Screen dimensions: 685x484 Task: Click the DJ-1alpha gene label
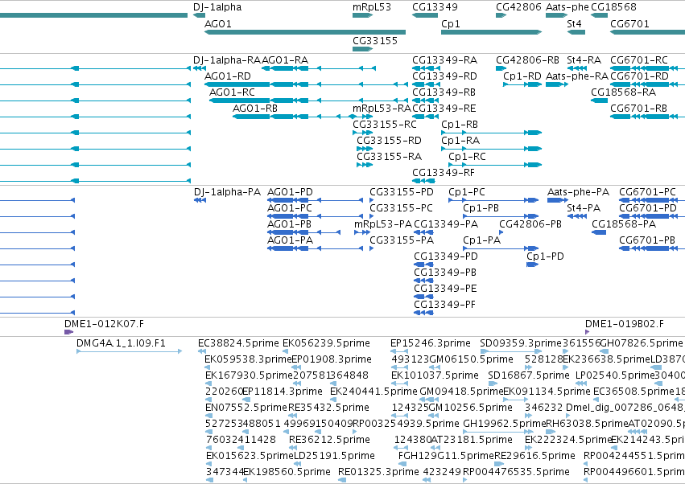click(217, 7)
